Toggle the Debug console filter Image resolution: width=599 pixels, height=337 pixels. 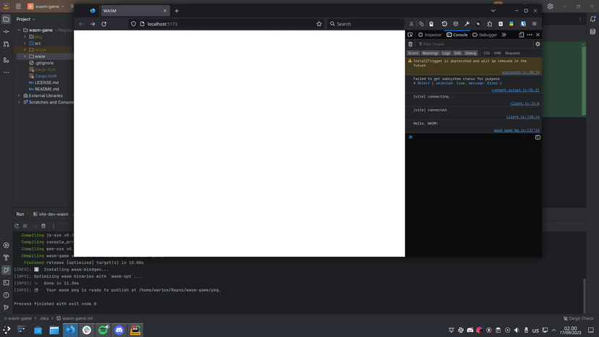click(x=471, y=53)
